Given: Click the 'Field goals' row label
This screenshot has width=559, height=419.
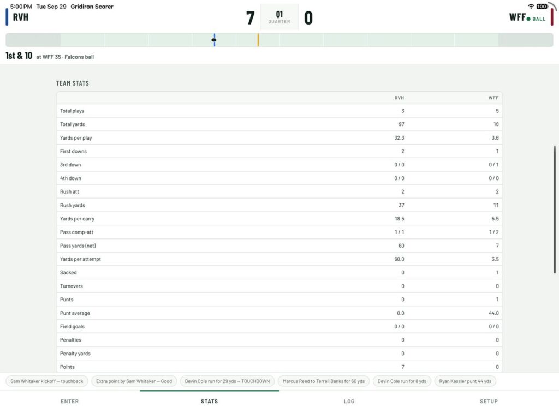Looking at the screenshot, I should click(x=73, y=326).
